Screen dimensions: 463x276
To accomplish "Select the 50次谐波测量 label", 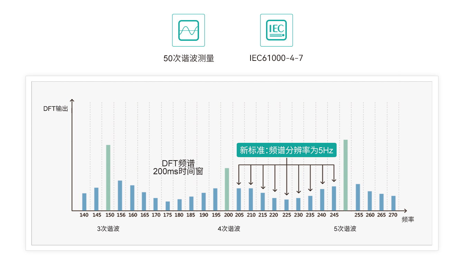I will 189,58.
